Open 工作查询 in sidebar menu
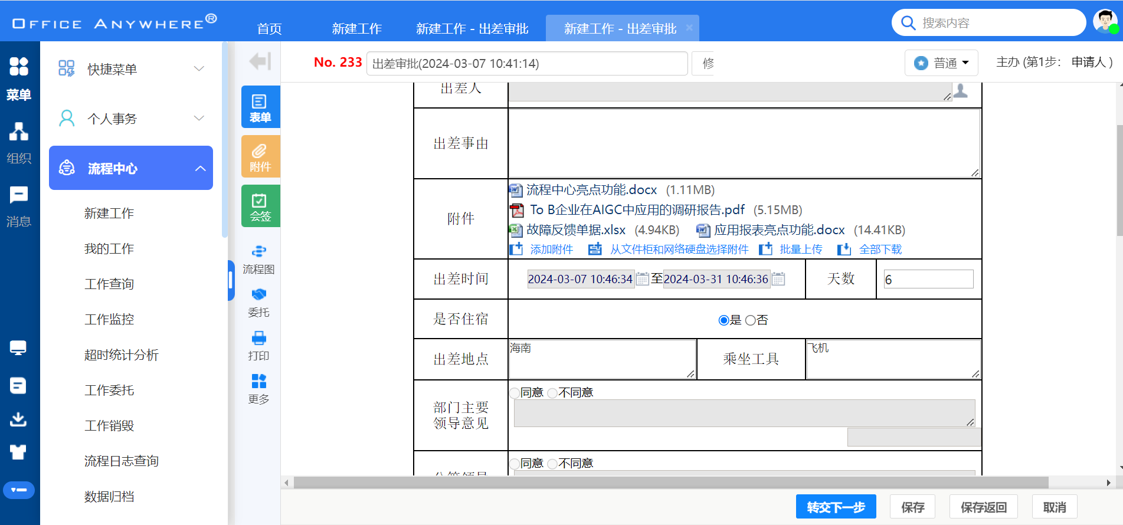This screenshot has width=1123, height=525. coord(109,284)
